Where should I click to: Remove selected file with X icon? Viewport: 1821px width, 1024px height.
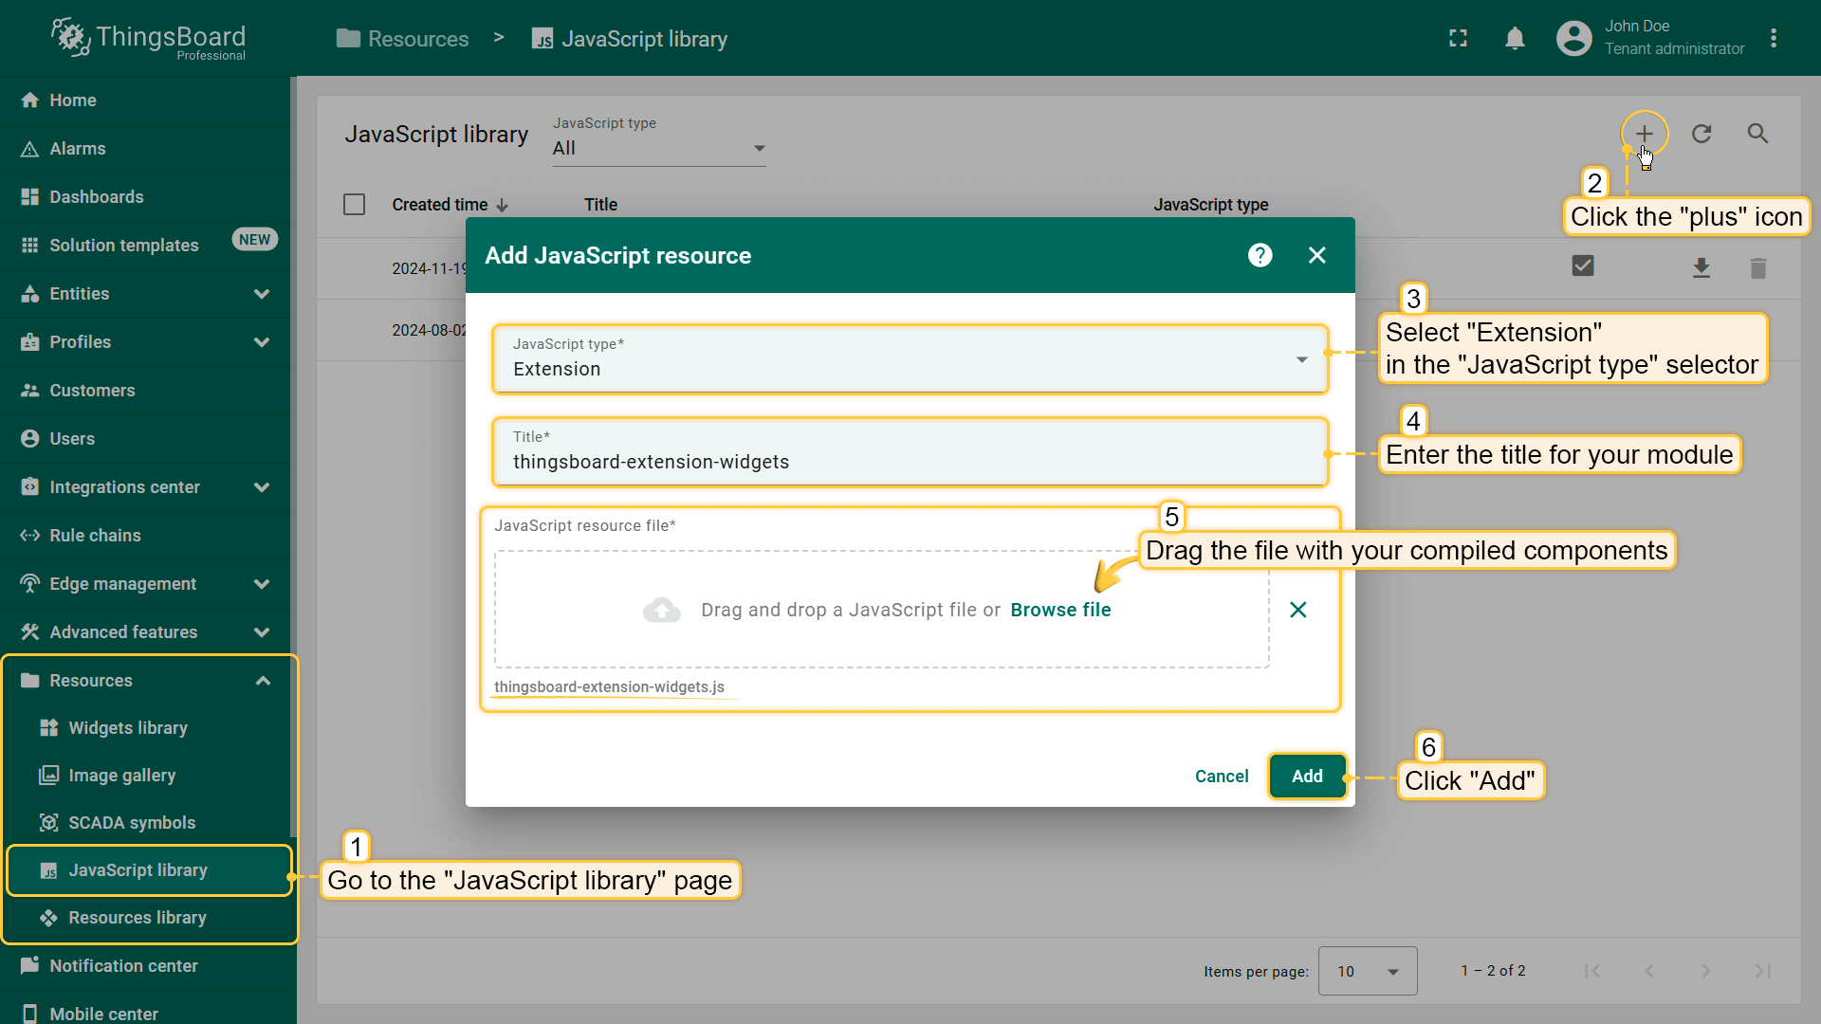point(1298,610)
